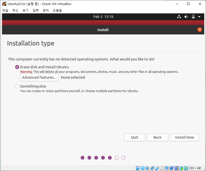Click the Quit button
Viewport: 206px width, 171px height.
click(x=134, y=137)
